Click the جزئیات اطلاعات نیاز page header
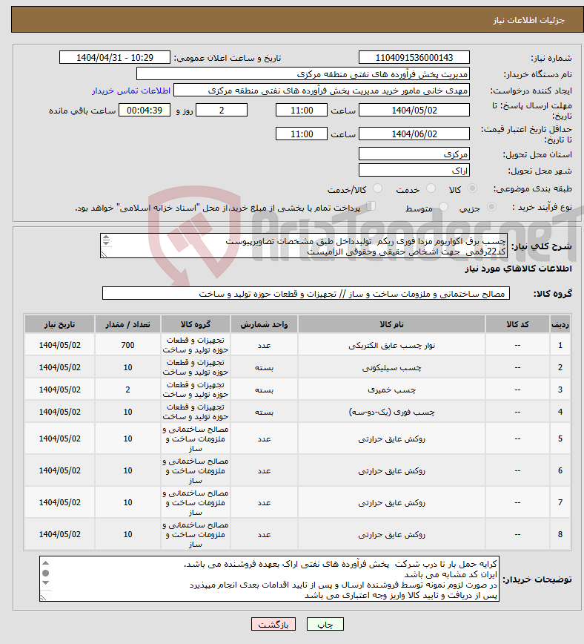This screenshot has width=584, height=644. (x=528, y=20)
